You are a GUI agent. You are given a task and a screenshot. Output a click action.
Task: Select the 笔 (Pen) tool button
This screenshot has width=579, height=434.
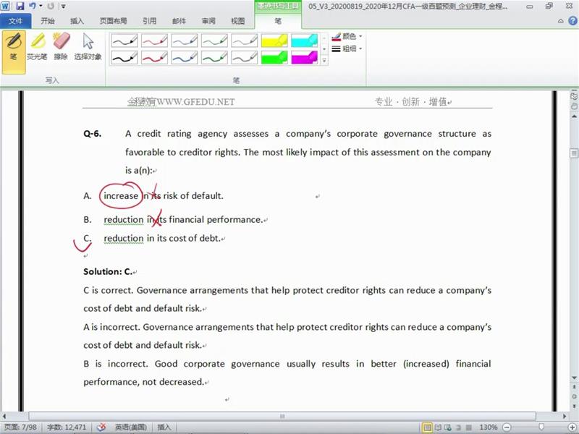(14, 51)
